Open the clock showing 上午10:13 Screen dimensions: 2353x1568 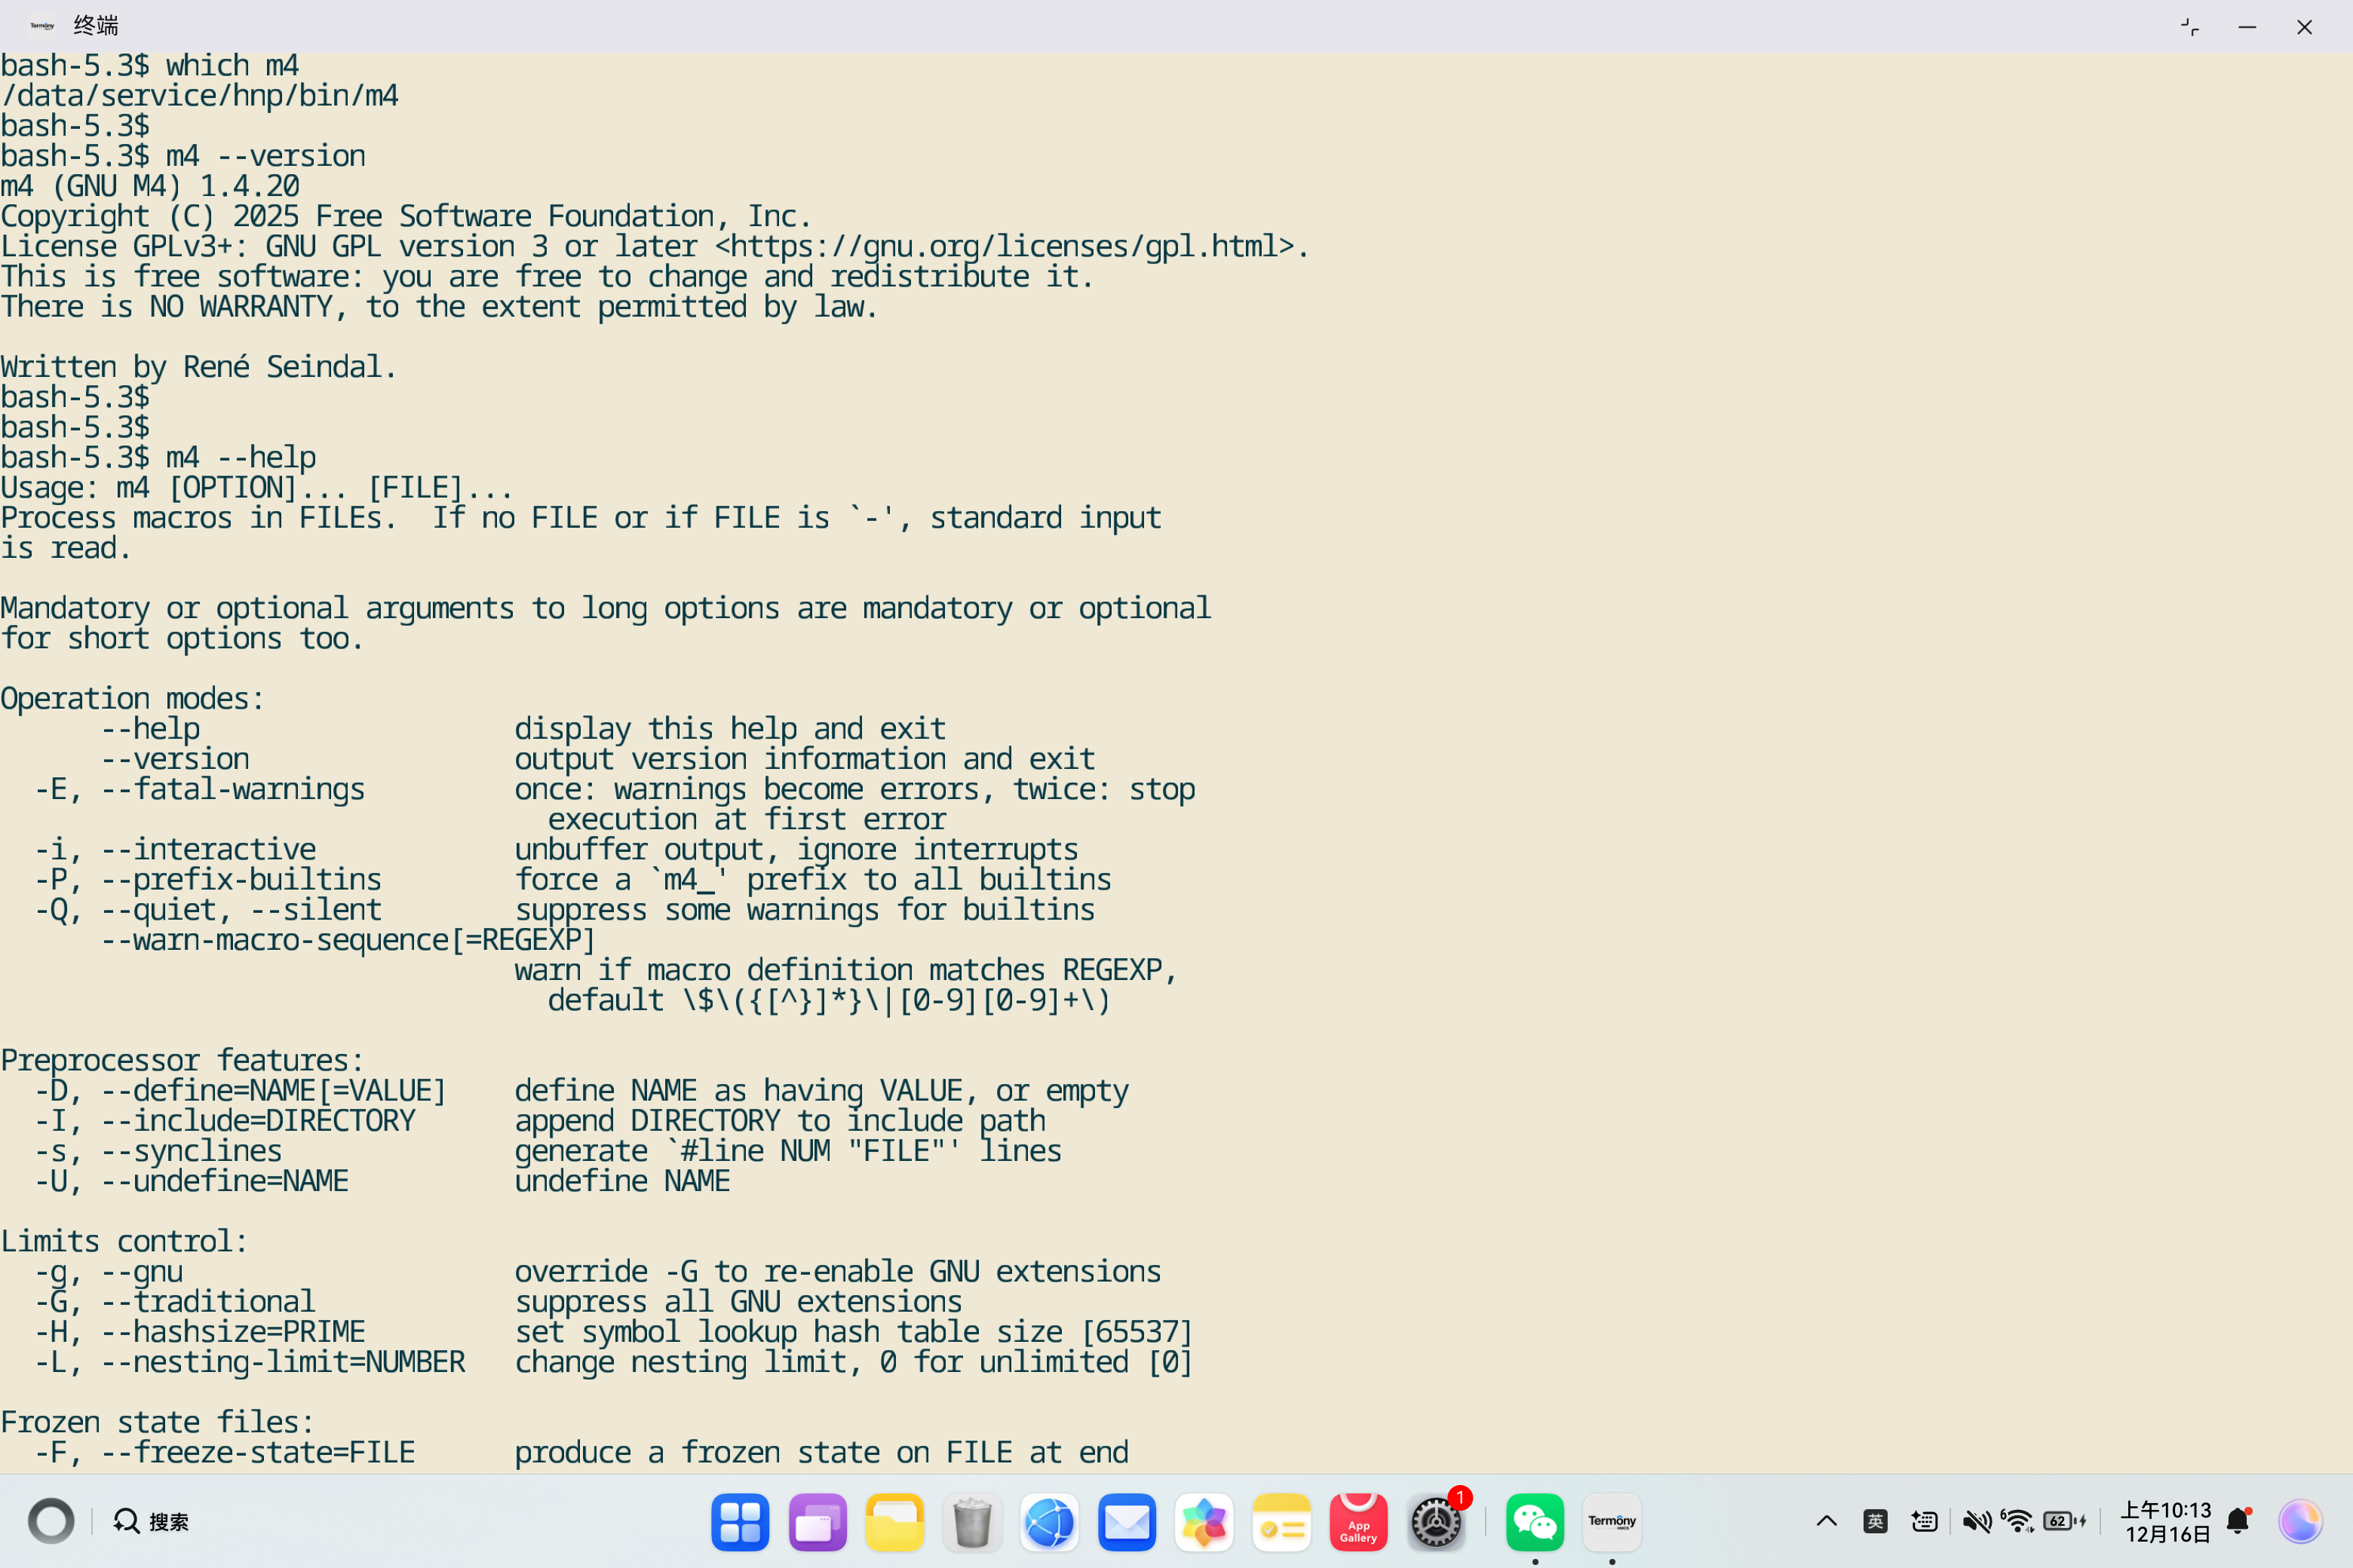(x=2166, y=1521)
